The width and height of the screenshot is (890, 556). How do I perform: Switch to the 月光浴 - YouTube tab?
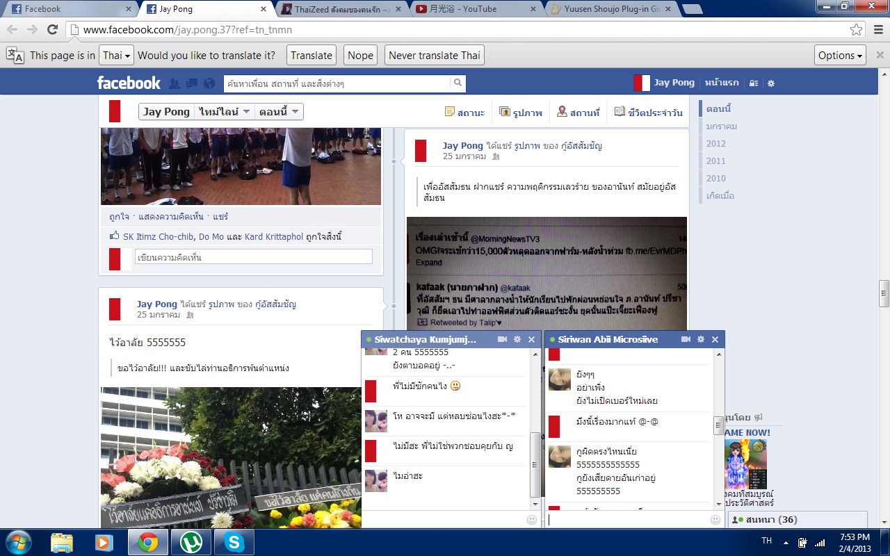tap(475, 9)
